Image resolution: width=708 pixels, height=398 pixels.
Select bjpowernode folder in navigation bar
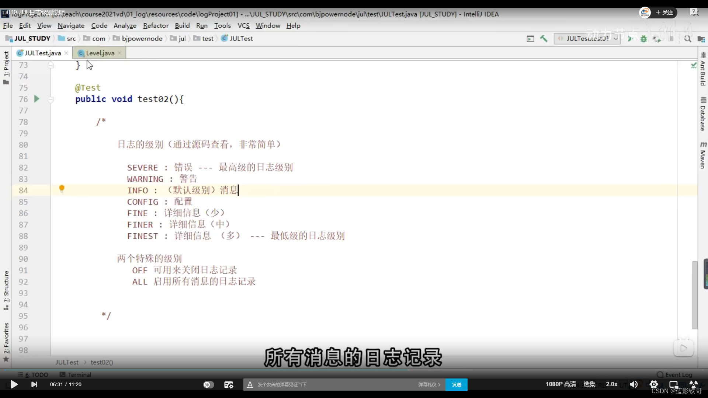tap(138, 38)
